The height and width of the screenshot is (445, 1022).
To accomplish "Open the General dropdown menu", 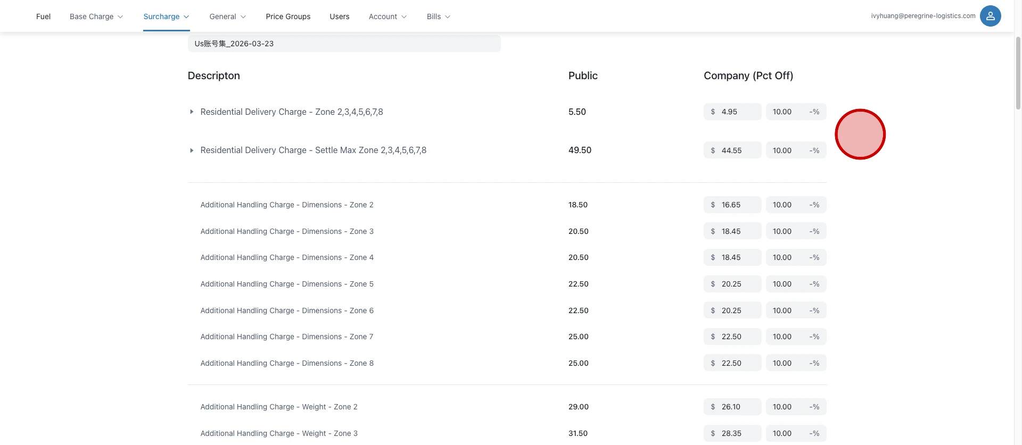I will click(227, 16).
